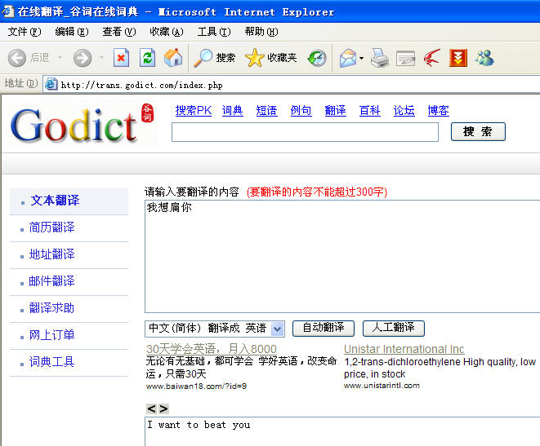Expand the Back button history arrow
The width and height of the screenshot is (540, 446).
point(60,58)
